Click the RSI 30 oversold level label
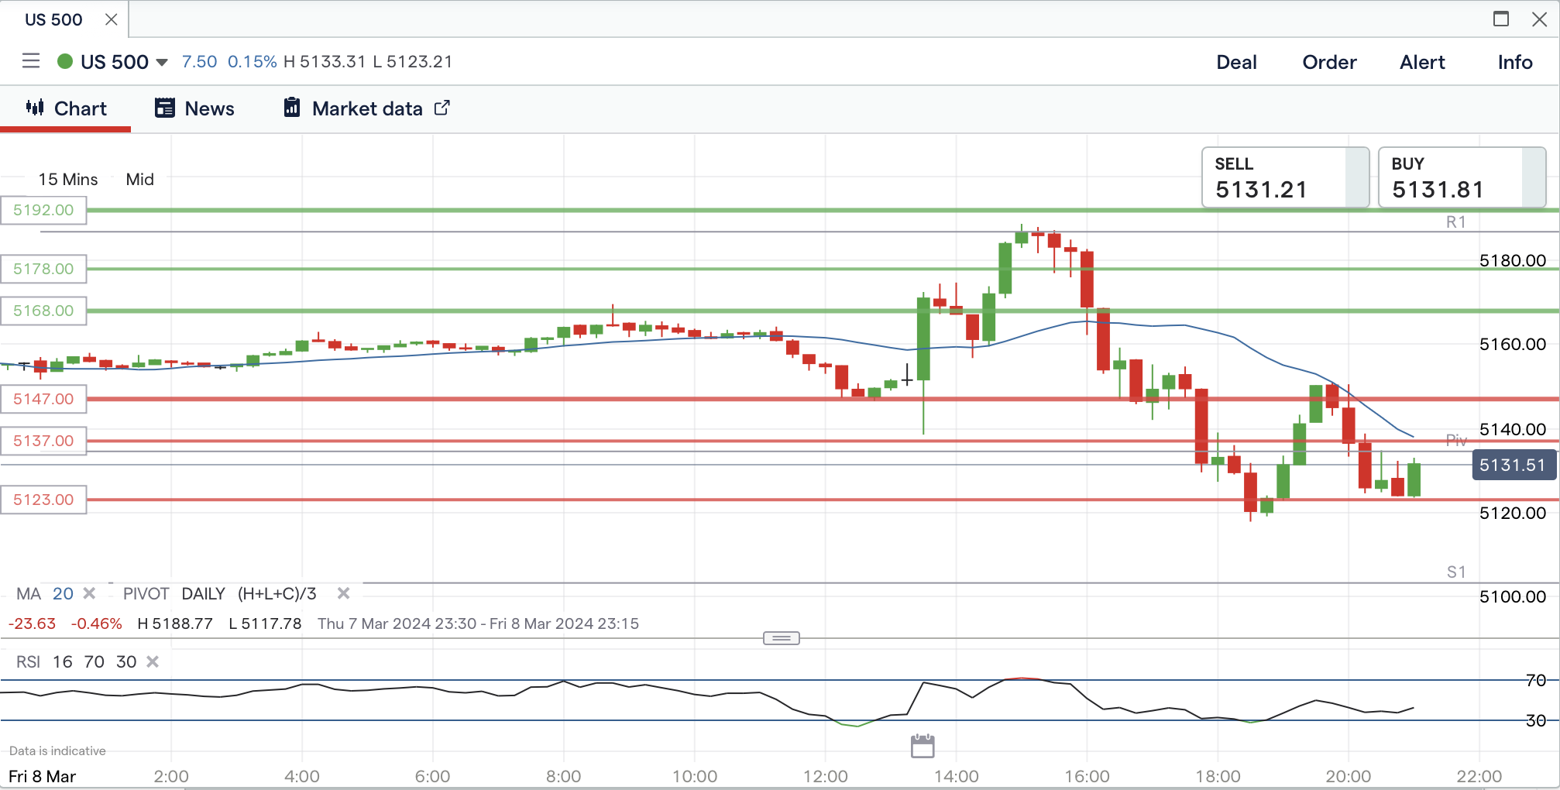The image size is (1560, 790). coord(1535,720)
